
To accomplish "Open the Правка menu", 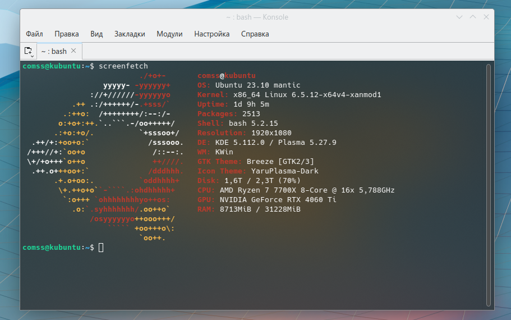I will 67,34.
